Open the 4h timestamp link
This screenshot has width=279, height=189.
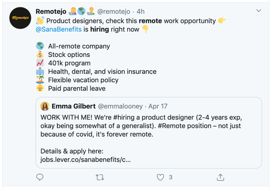click(x=140, y=12)
